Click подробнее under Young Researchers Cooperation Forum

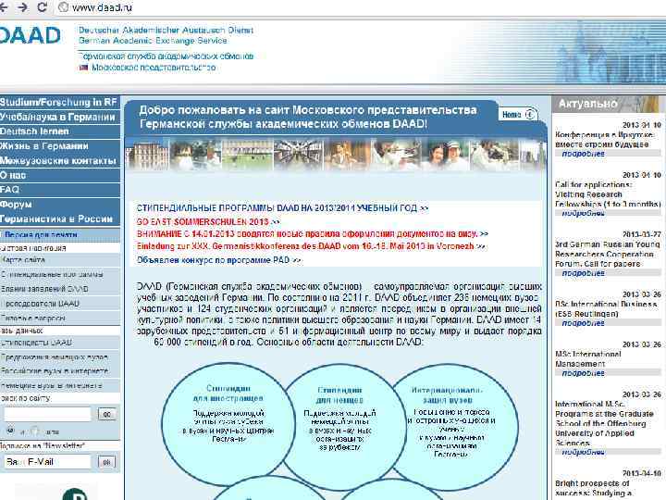(x=583, y=273)
